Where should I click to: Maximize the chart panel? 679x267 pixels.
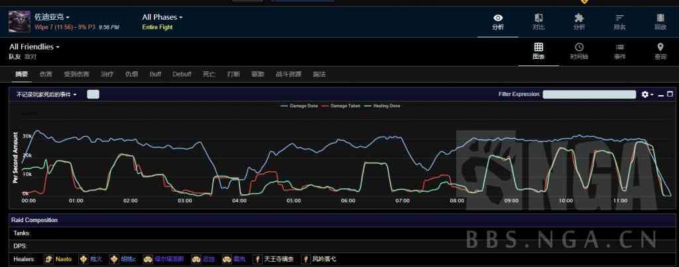click(670, 94)
